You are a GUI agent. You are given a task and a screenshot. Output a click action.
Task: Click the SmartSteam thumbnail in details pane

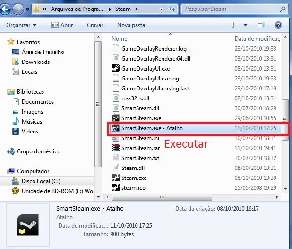[28, 225]
